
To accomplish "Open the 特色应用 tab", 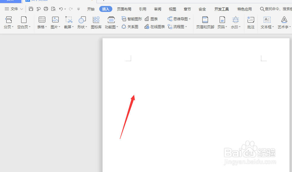I will click(x=245, y=9).
